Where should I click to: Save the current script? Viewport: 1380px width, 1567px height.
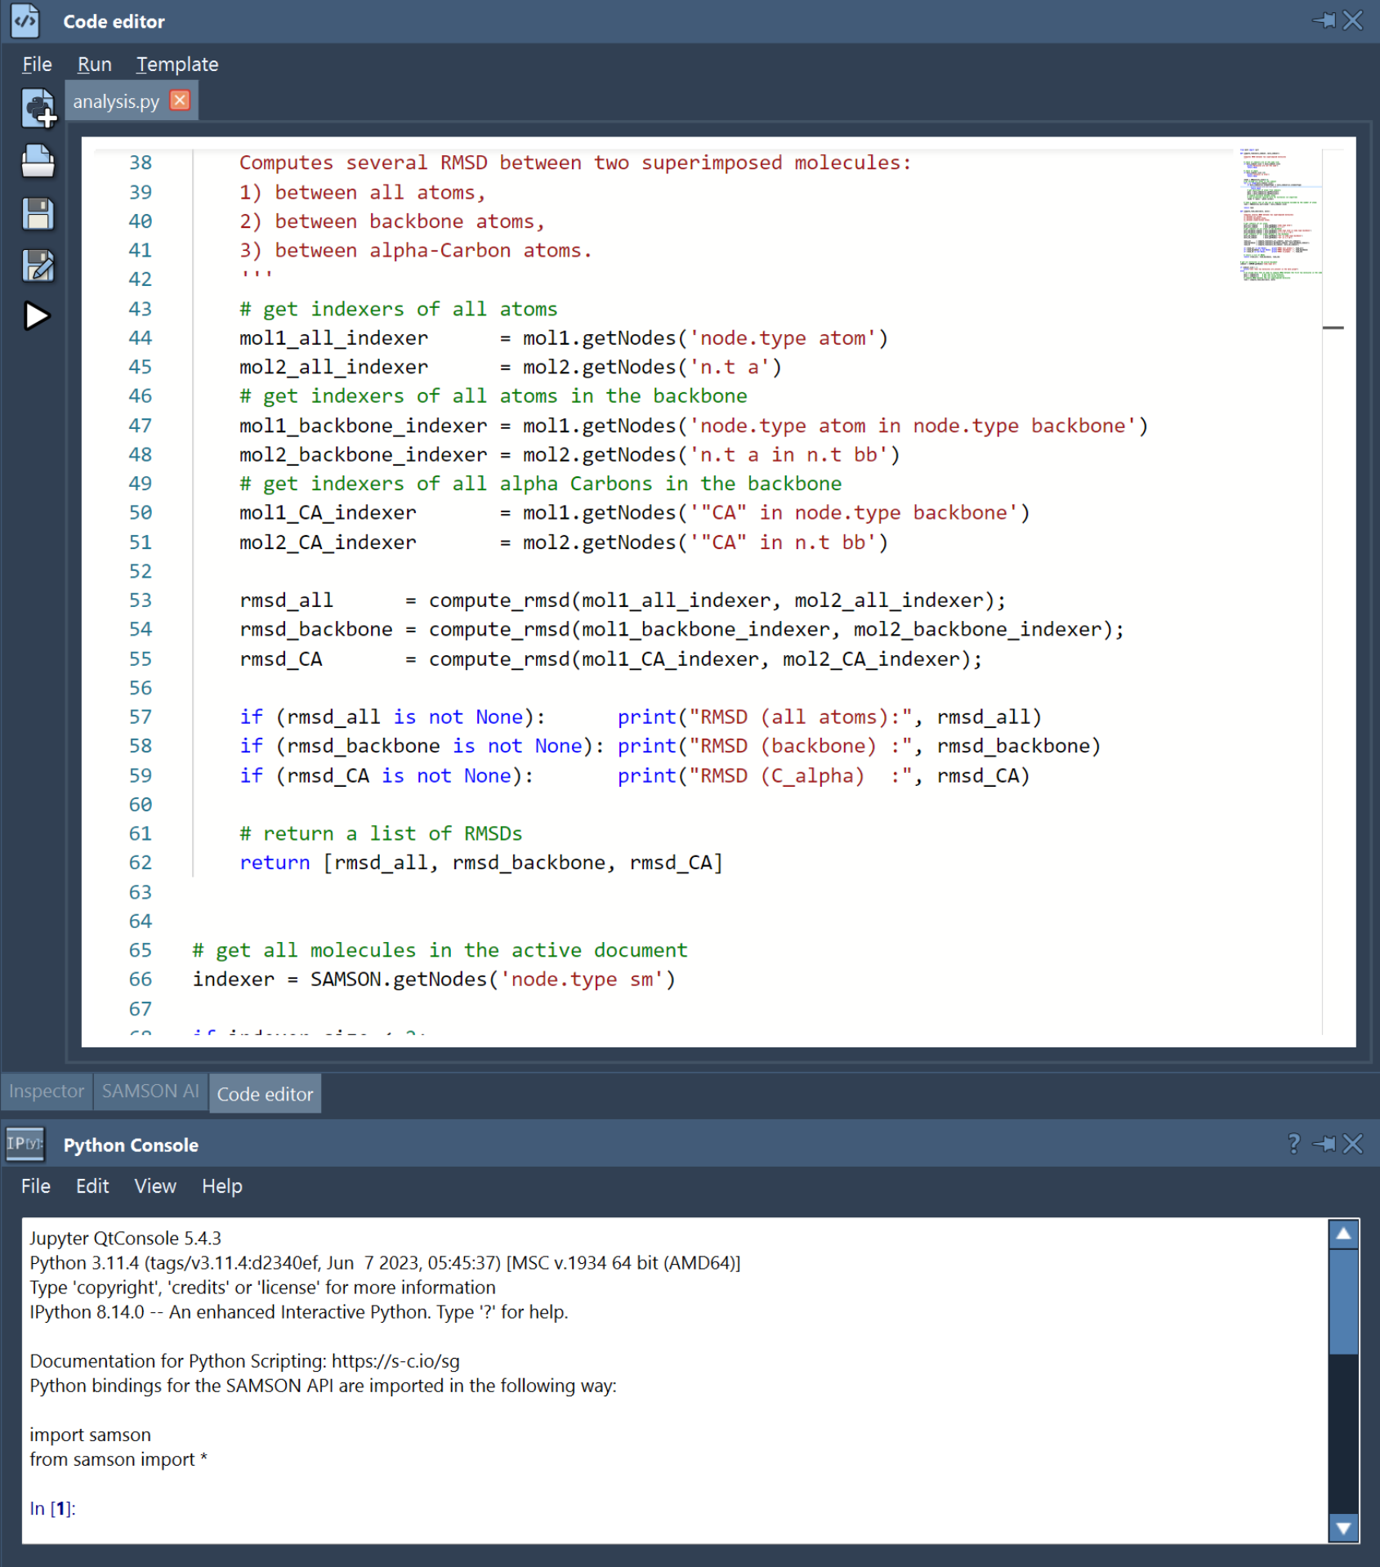coord(39,213)
